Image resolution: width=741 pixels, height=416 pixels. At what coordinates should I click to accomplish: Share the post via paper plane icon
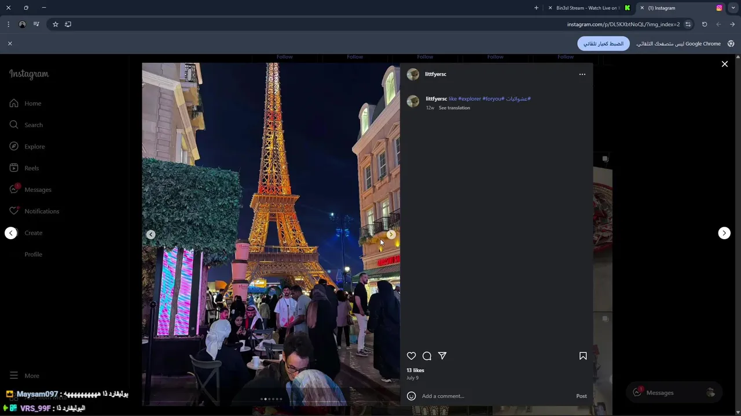[x=442, y=356]
